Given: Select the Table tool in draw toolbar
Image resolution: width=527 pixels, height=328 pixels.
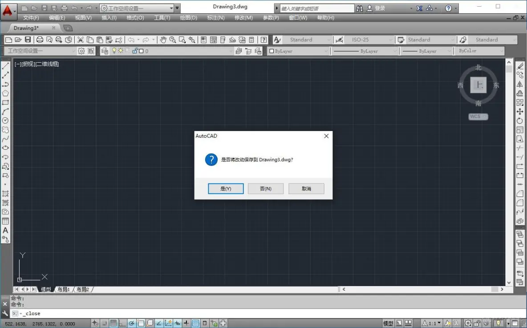Looking at the screenshot, I should pos(5,221).
